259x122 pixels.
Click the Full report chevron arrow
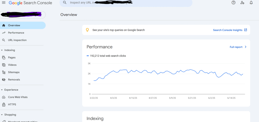245,47
